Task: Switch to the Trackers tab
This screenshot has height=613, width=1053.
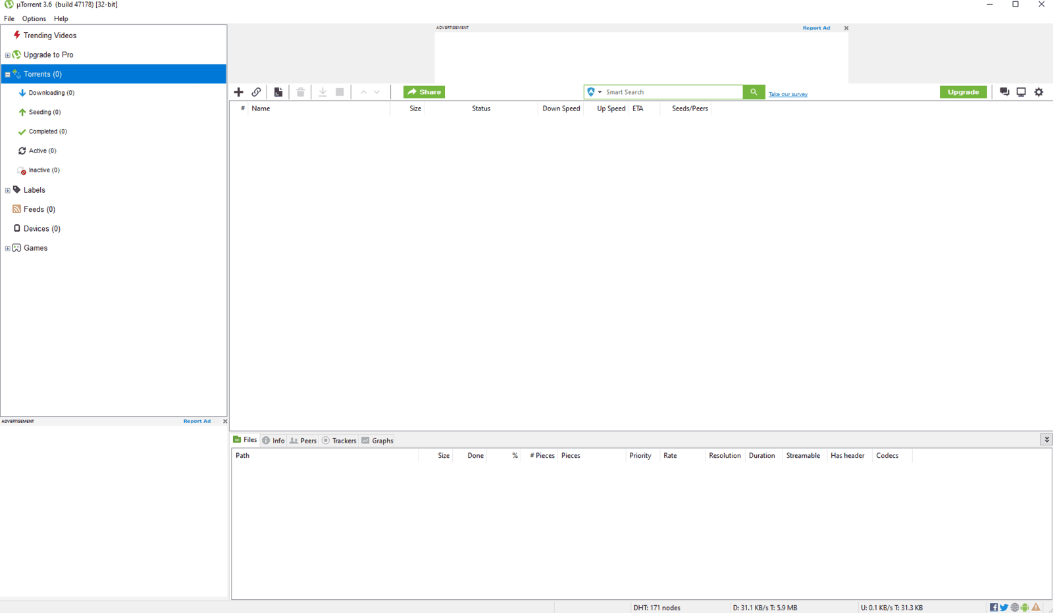Action: click(339, 441)
